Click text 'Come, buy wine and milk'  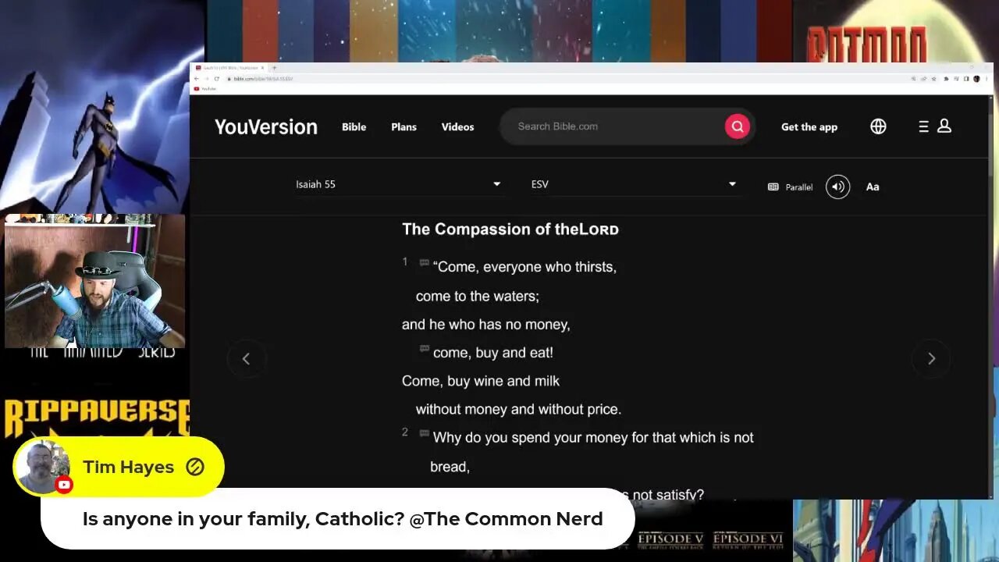[481, 381]
